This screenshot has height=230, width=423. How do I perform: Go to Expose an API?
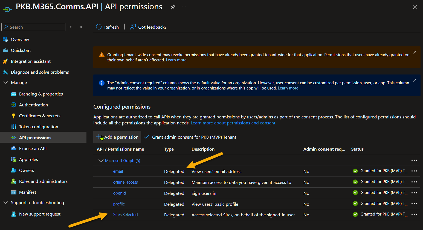[x=33, y=148]
